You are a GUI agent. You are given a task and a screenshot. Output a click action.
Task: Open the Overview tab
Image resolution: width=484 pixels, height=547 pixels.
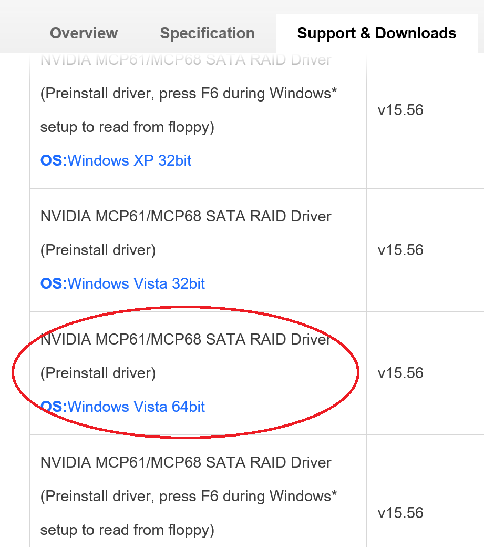(84, 33)
